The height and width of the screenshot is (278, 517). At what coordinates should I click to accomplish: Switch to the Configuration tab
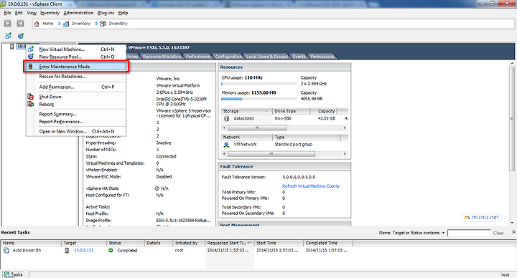228,57
